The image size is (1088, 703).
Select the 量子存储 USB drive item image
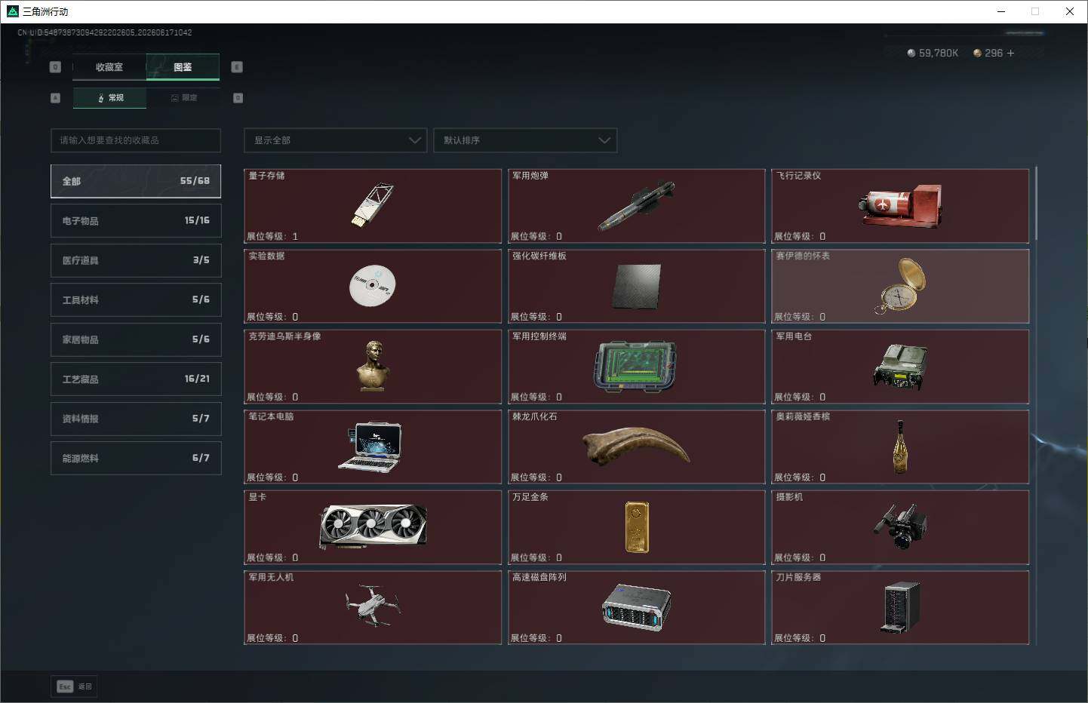click(x=373, y=204)
